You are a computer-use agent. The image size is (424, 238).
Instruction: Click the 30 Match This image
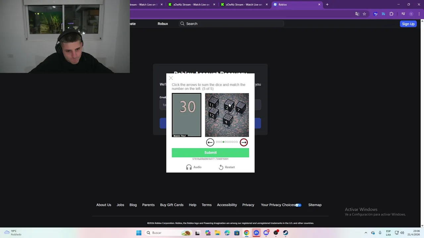pyautogui.click(x=186, y=115)
